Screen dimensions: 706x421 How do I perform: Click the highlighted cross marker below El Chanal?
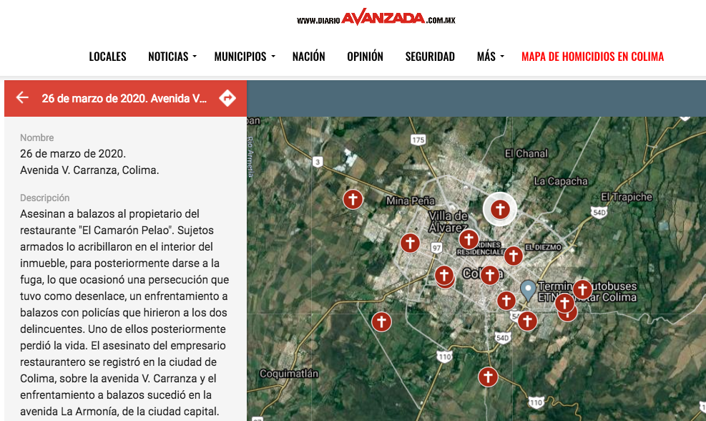click(500, 210)
